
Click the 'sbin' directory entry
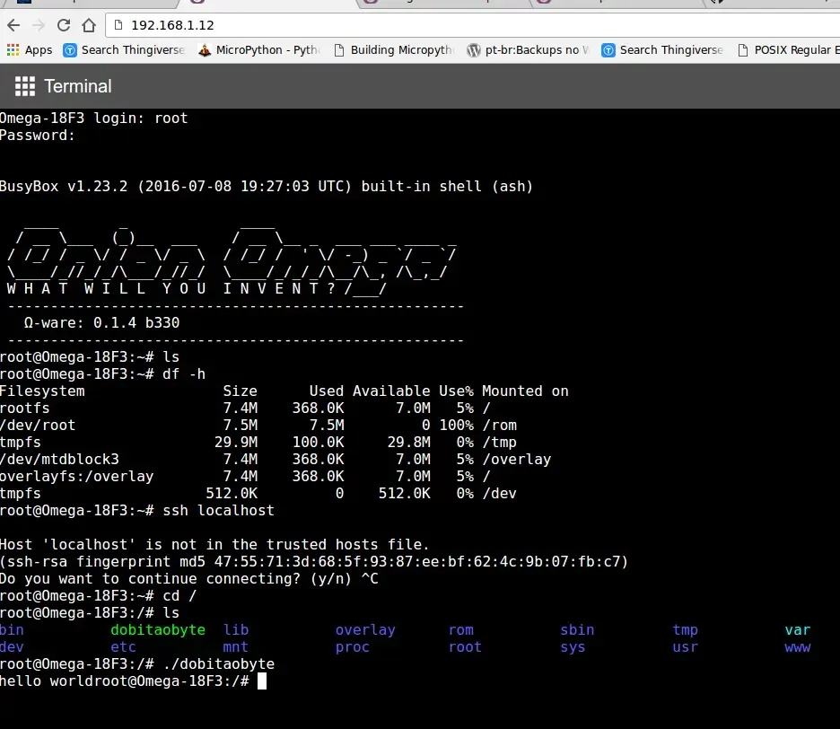click(x=577, y=630)
